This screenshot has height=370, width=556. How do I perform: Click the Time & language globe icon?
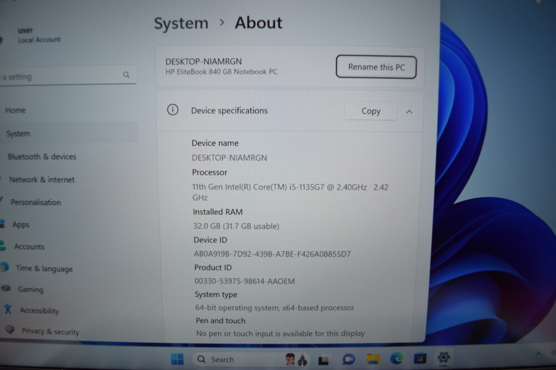(x=4, y=267)
